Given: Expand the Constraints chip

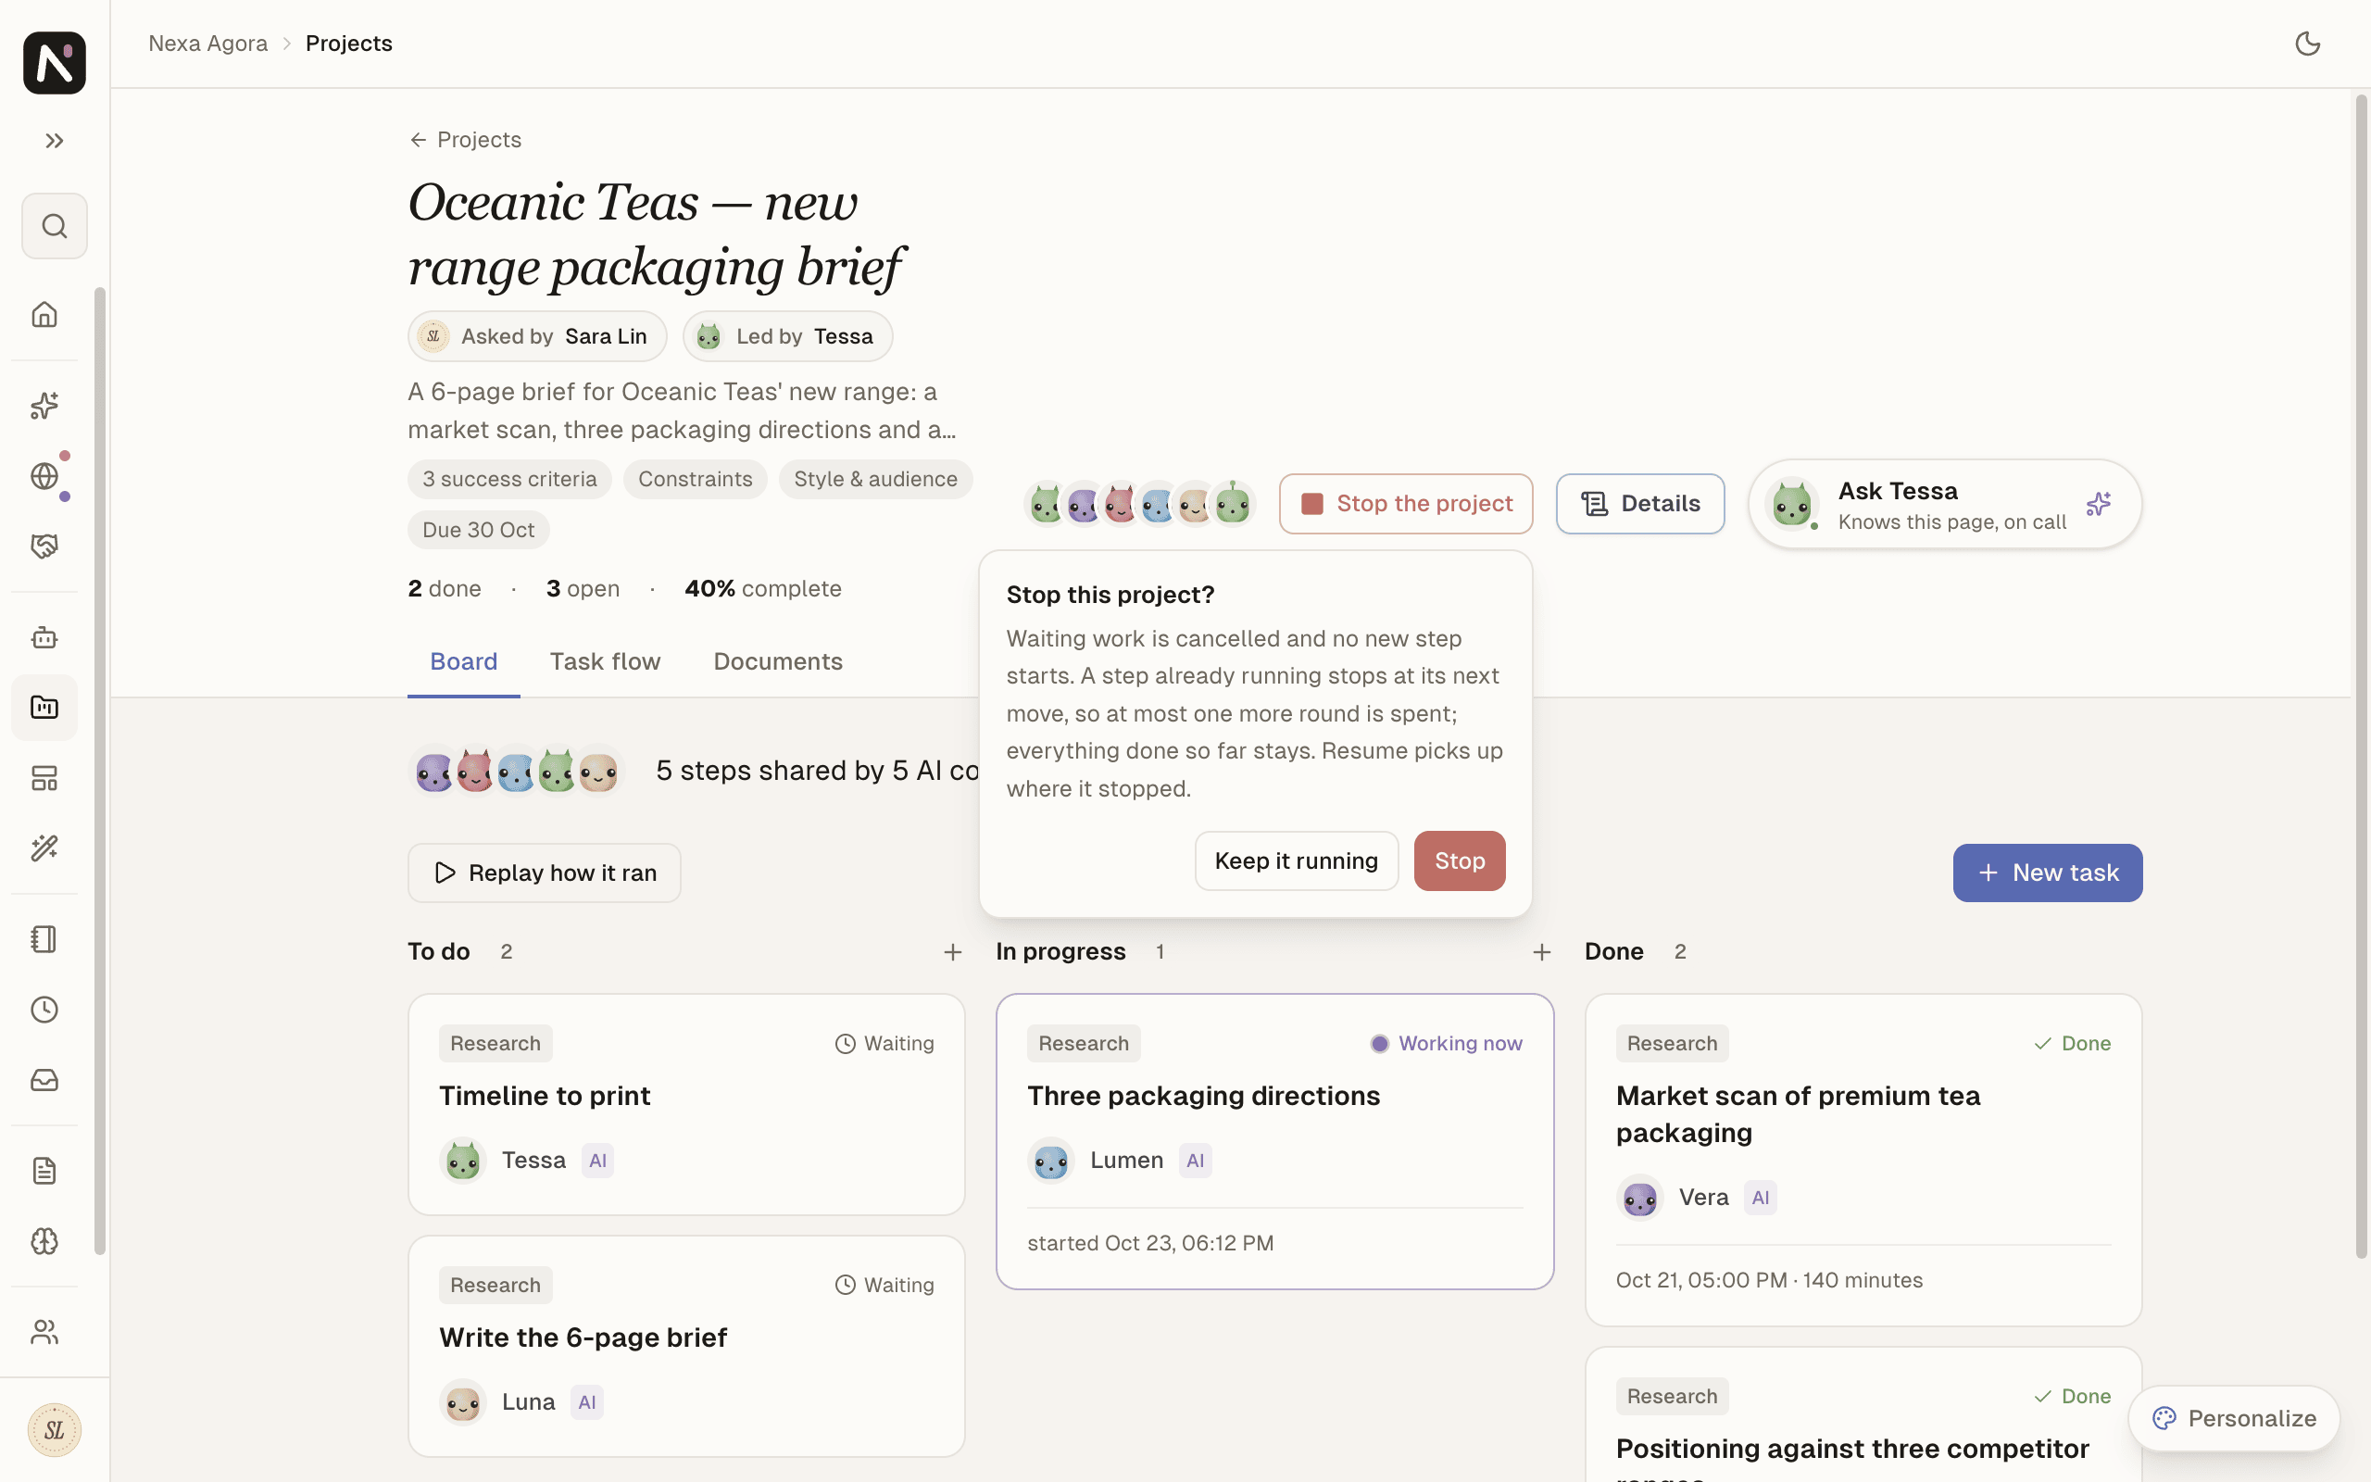Looking at the screenshot, I should [x=696, y=479].
